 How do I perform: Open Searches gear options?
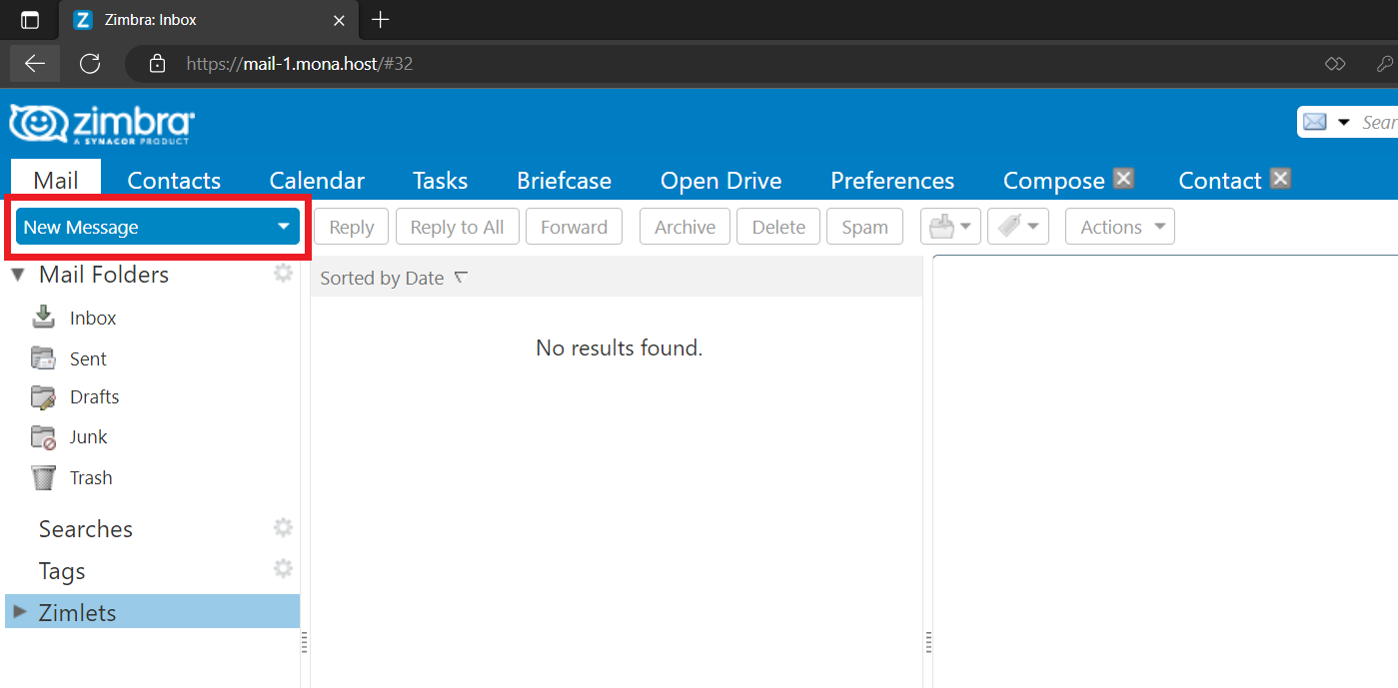[x=284, y=527]
